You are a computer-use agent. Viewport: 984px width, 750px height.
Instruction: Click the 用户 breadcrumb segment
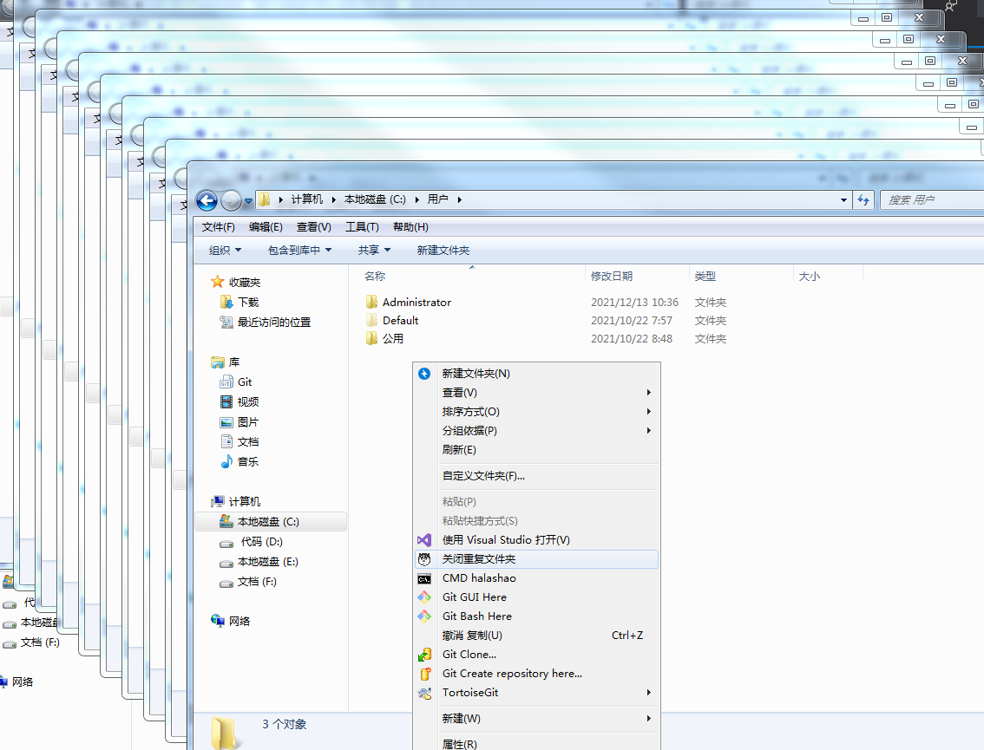[x=438, y=199]
